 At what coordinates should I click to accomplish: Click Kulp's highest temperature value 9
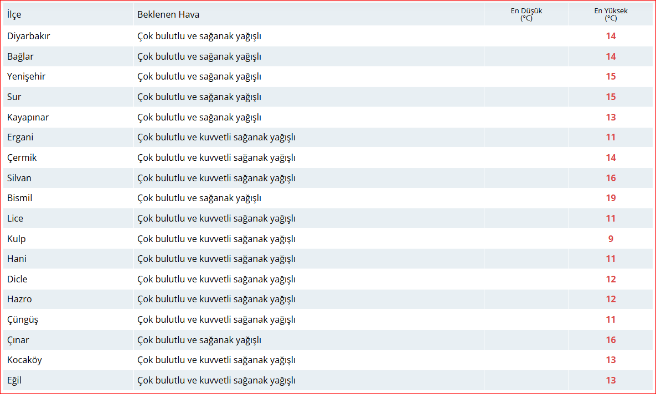pos(611,239)
